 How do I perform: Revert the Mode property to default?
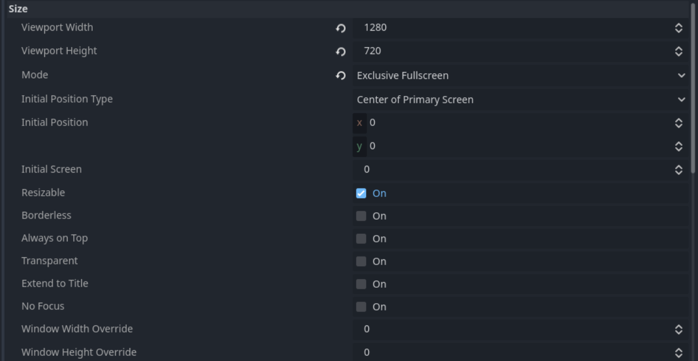pos(340,75)
